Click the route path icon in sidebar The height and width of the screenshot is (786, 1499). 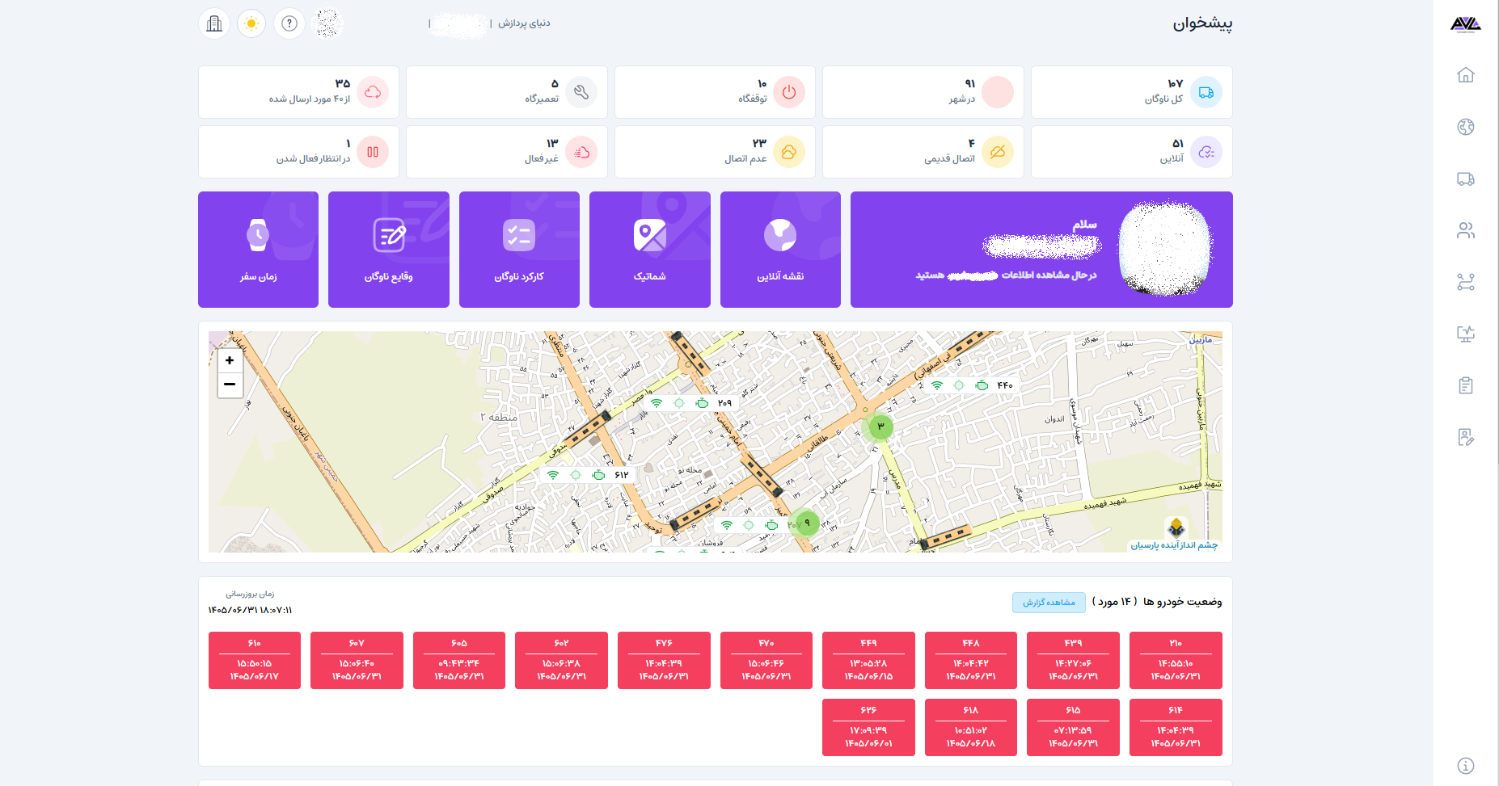1465,282
